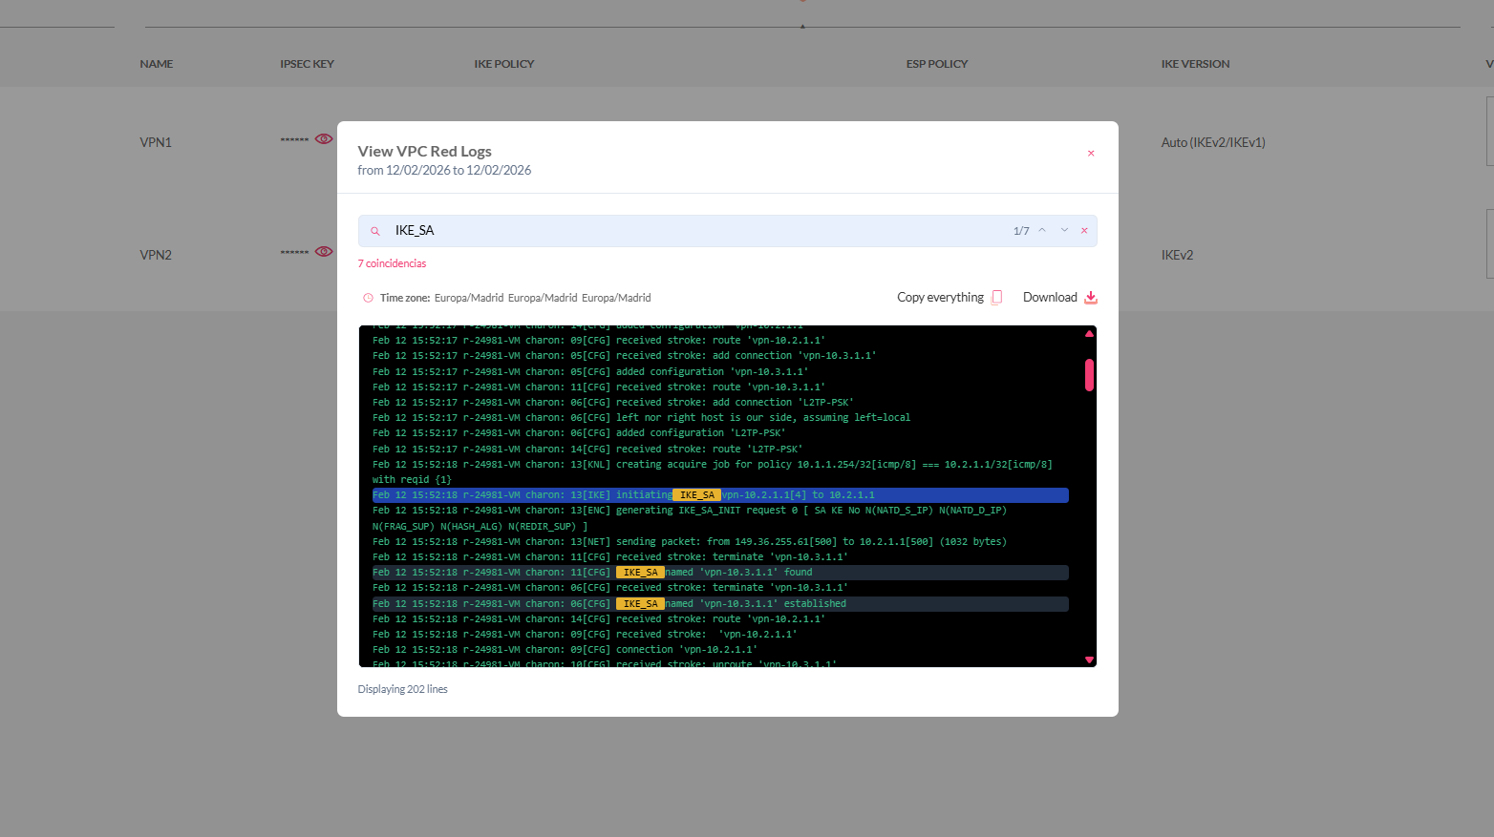1494x837 pixels.
Task: Click the pink log scrollbar thumb
Action: [x=1089, y=374]
